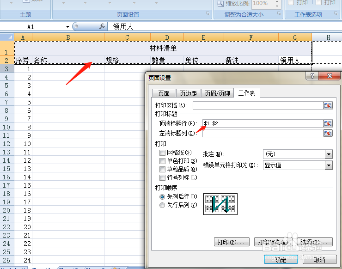Enable the 草稿品质 checkbox
The image size is (342, 269).
click(162, 169)
